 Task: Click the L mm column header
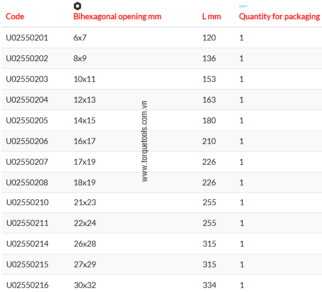tap(211, 17)
